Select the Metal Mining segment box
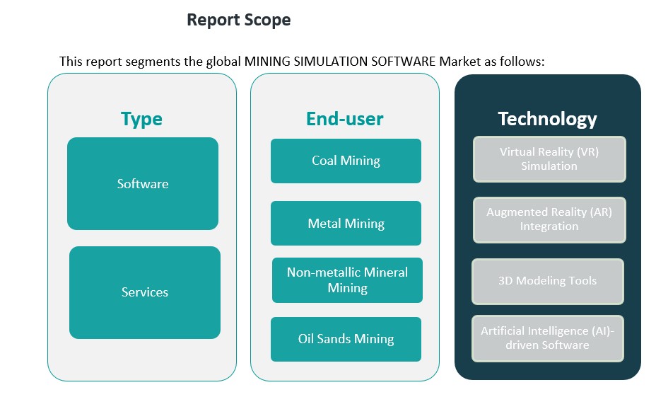Screen dimensions: 656x397 (346, 224)
